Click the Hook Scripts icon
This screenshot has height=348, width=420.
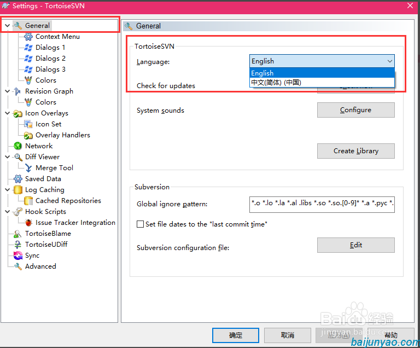coord(17,212)
